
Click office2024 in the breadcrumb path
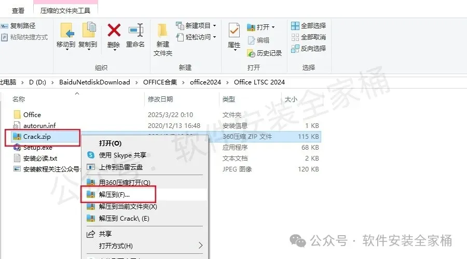click(x=205, y=82)
